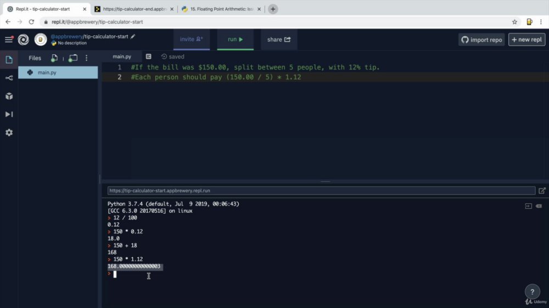
Task: Open version control sidebar icon
Action: point(9,78)
